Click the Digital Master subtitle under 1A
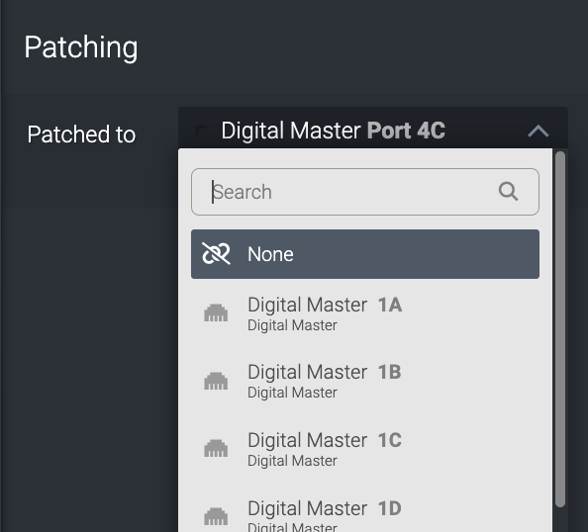Image resolution: width=588 pixels, height=532 pixels. 292,325
